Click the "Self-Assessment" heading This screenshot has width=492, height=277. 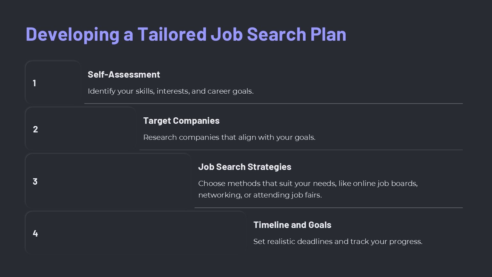(124, 74)
